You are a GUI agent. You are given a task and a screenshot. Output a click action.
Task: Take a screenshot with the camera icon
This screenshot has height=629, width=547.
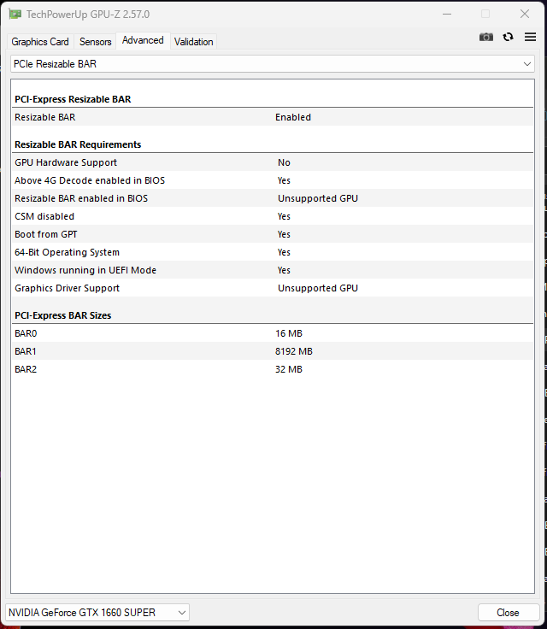[x=486, y=37]
